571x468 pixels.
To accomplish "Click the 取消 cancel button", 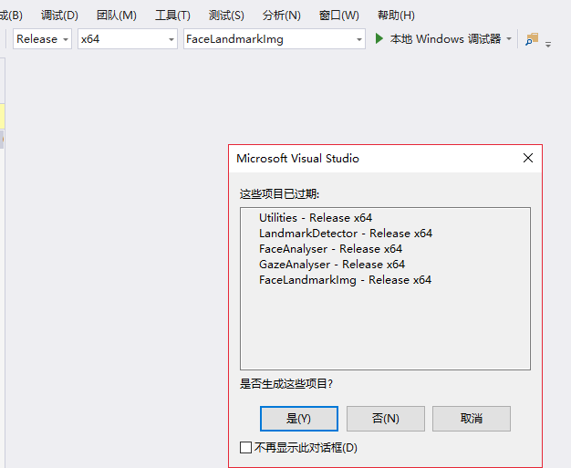I will pos(471,418).
